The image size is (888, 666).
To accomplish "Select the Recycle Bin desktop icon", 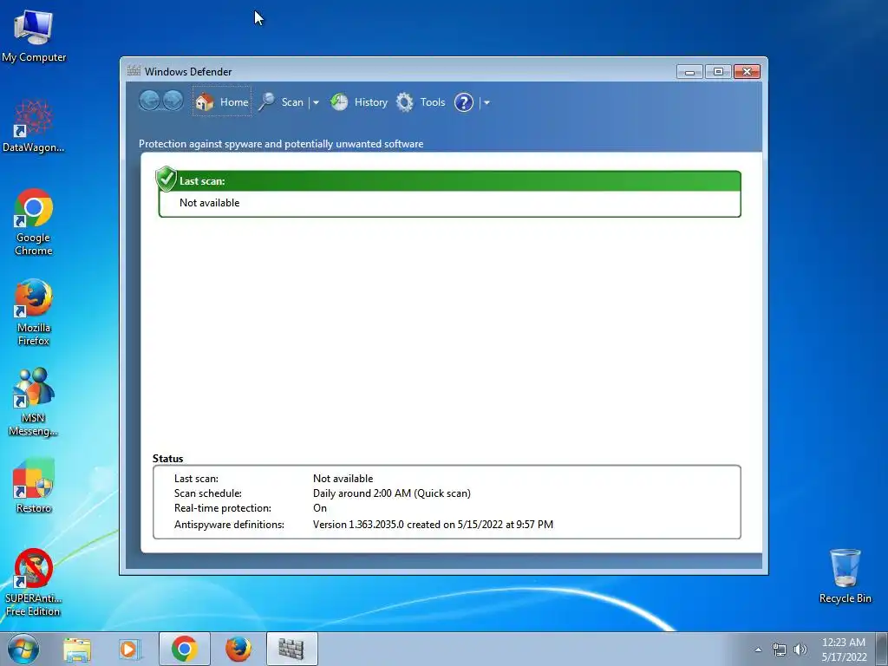I will click(845, 576).
